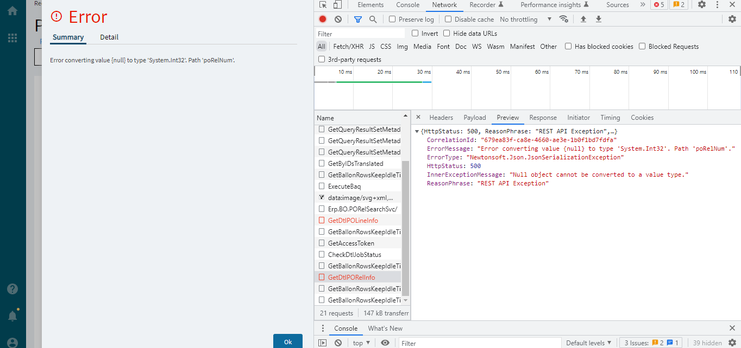741x348 pixels.
Task: Toggle the network filter funnel icon
Action: pos(358,19)
